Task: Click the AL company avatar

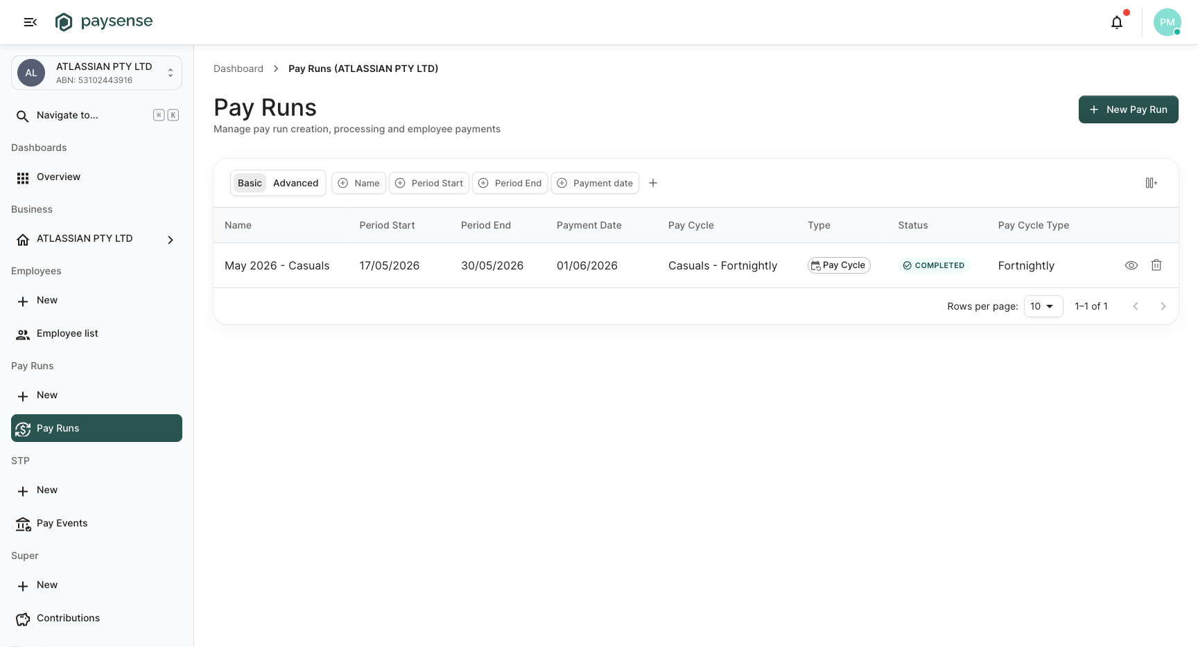Action: click(x=31, y=73)
